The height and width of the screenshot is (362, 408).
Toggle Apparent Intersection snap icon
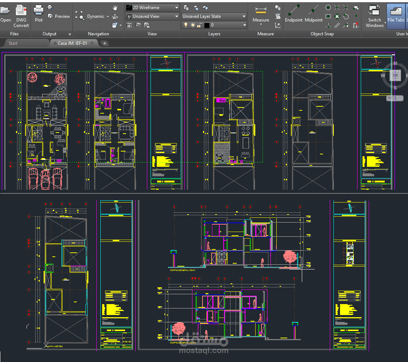[345, 8]
